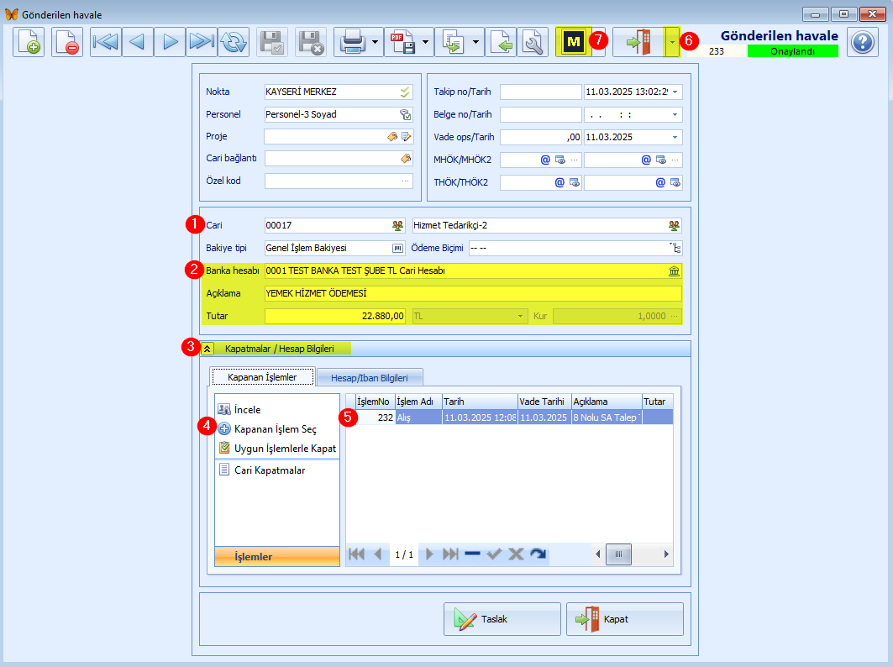Open Vade tarih date dropdown
This screenshot has height=667, width=893.
(x=675, y=137)
